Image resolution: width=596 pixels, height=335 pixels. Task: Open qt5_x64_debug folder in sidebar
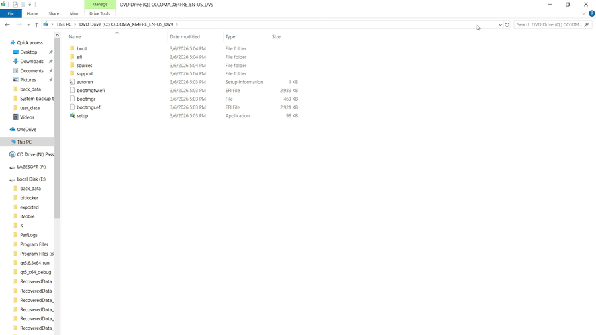(35, 272)
